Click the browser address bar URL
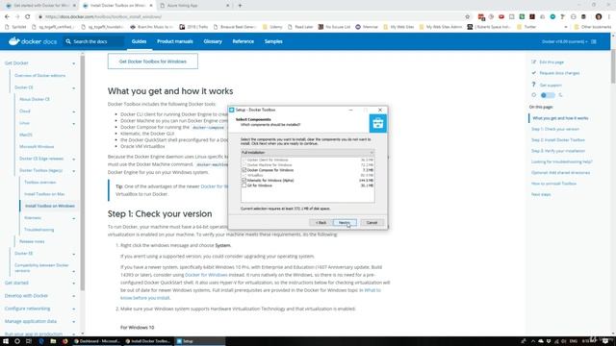616x346 pixels. click(x=103, y=17)
